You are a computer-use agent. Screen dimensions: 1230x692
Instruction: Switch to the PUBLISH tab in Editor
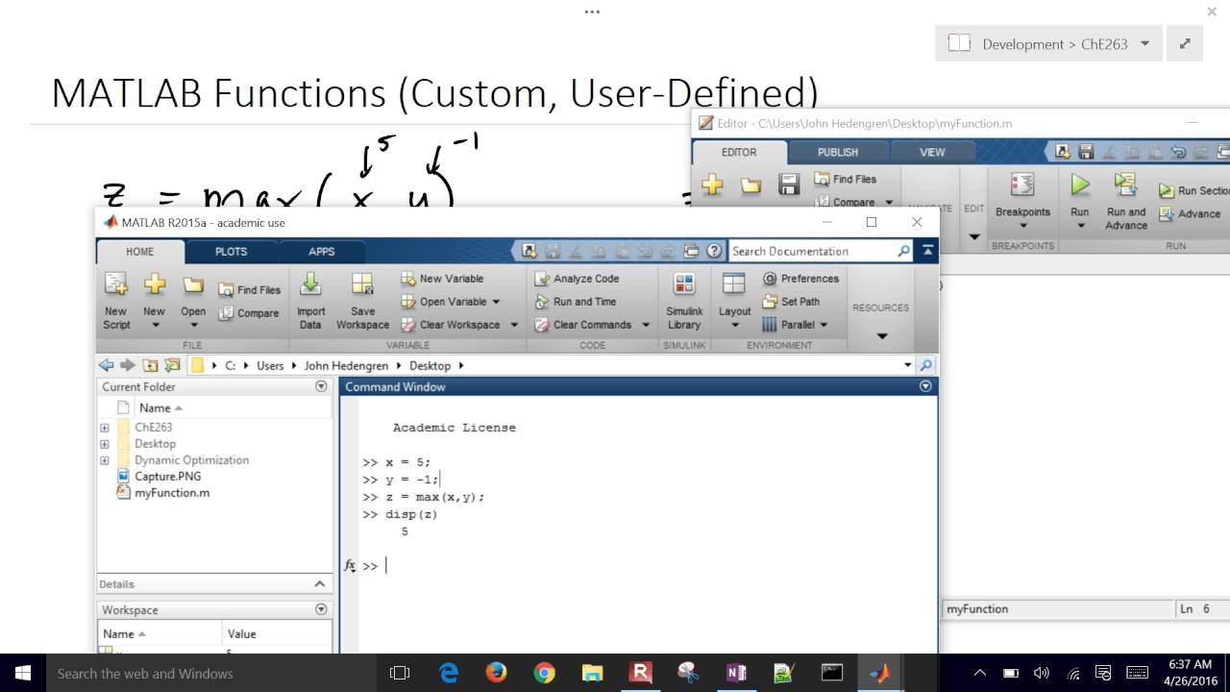(838, 152)
